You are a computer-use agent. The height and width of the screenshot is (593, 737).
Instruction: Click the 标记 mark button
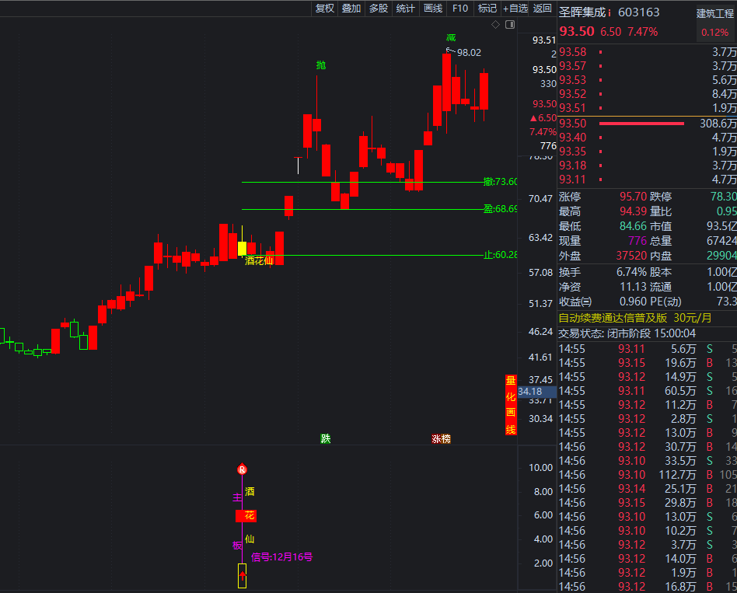pos(487,9)
